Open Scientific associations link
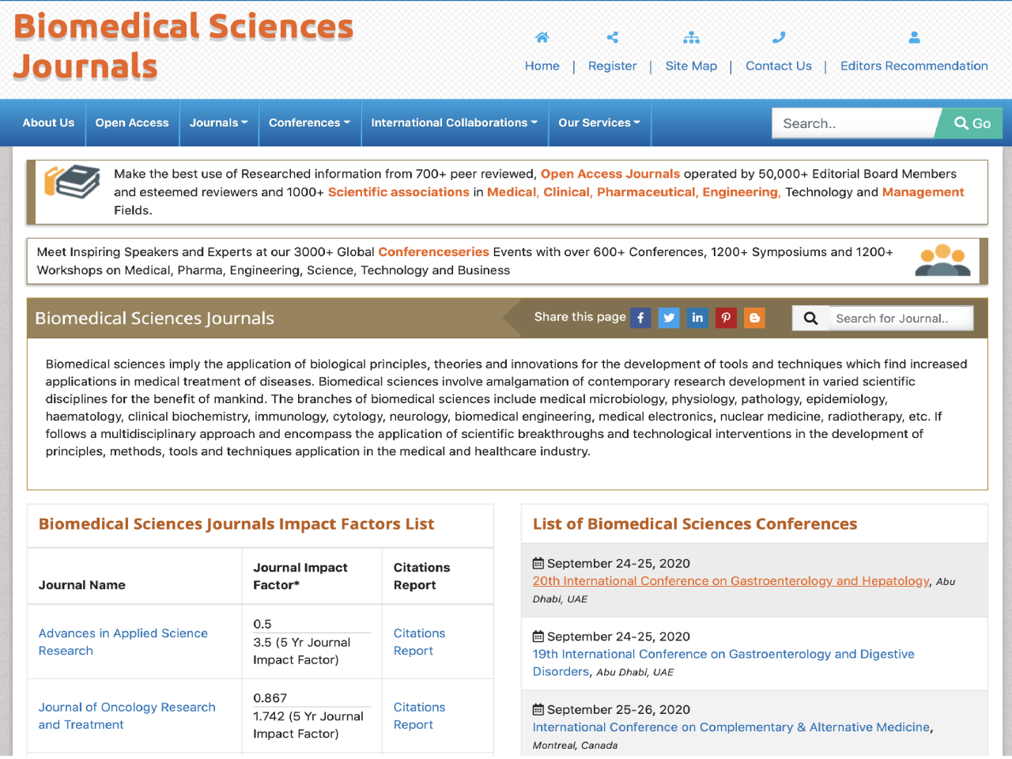This screenshot has width=1012, height=759. [398, 192]
